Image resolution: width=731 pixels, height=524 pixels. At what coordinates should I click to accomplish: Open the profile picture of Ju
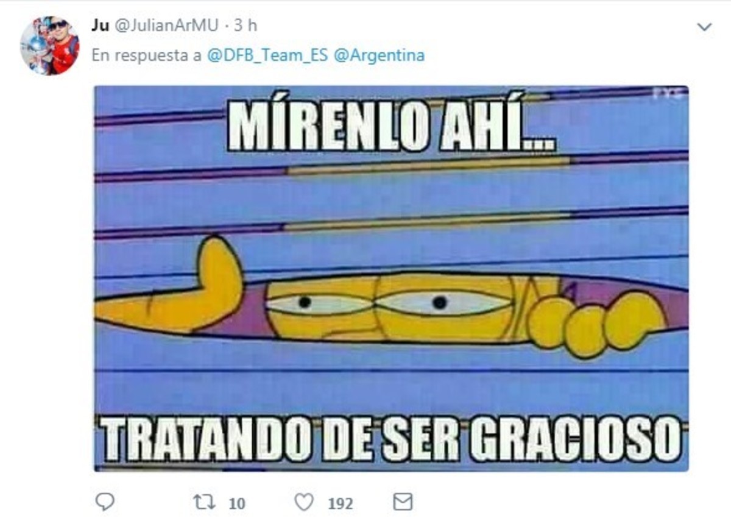[49, 46]
